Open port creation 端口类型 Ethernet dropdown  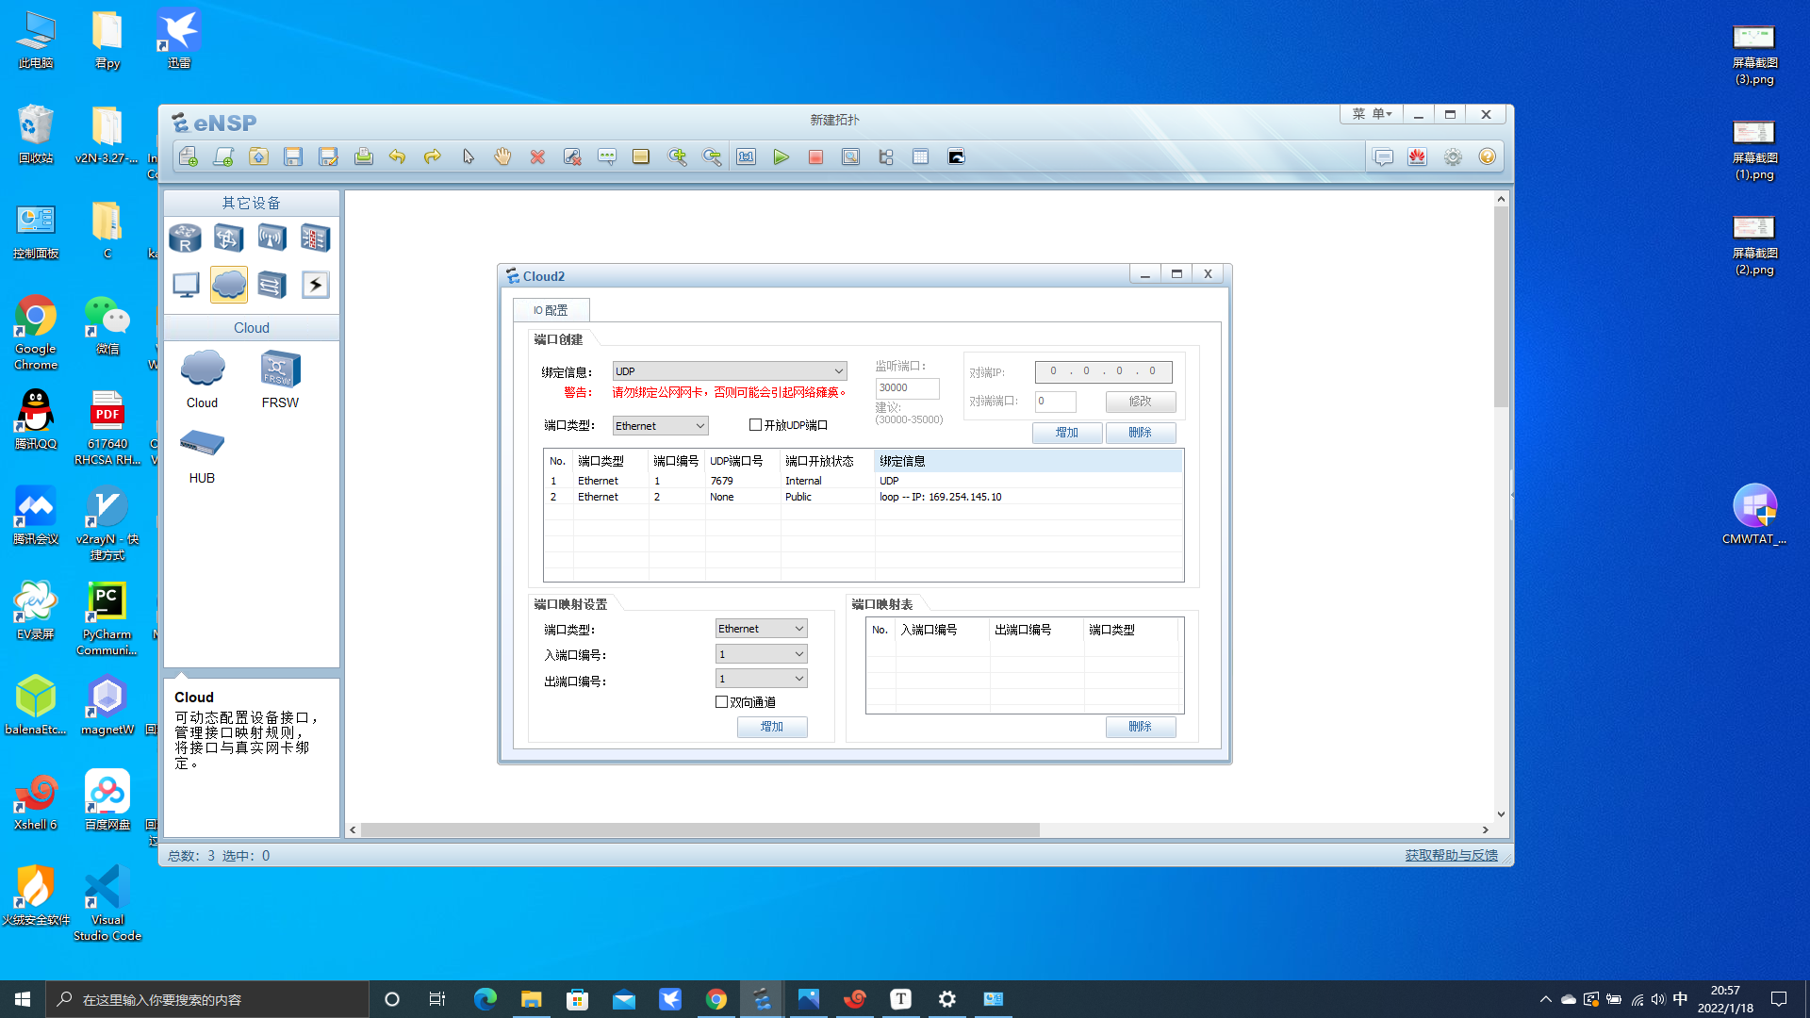point(660,426)
